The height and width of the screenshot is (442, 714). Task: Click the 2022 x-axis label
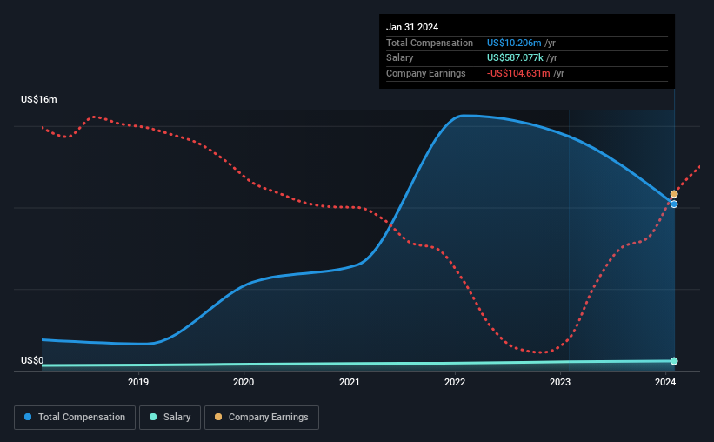pos(455,382)
